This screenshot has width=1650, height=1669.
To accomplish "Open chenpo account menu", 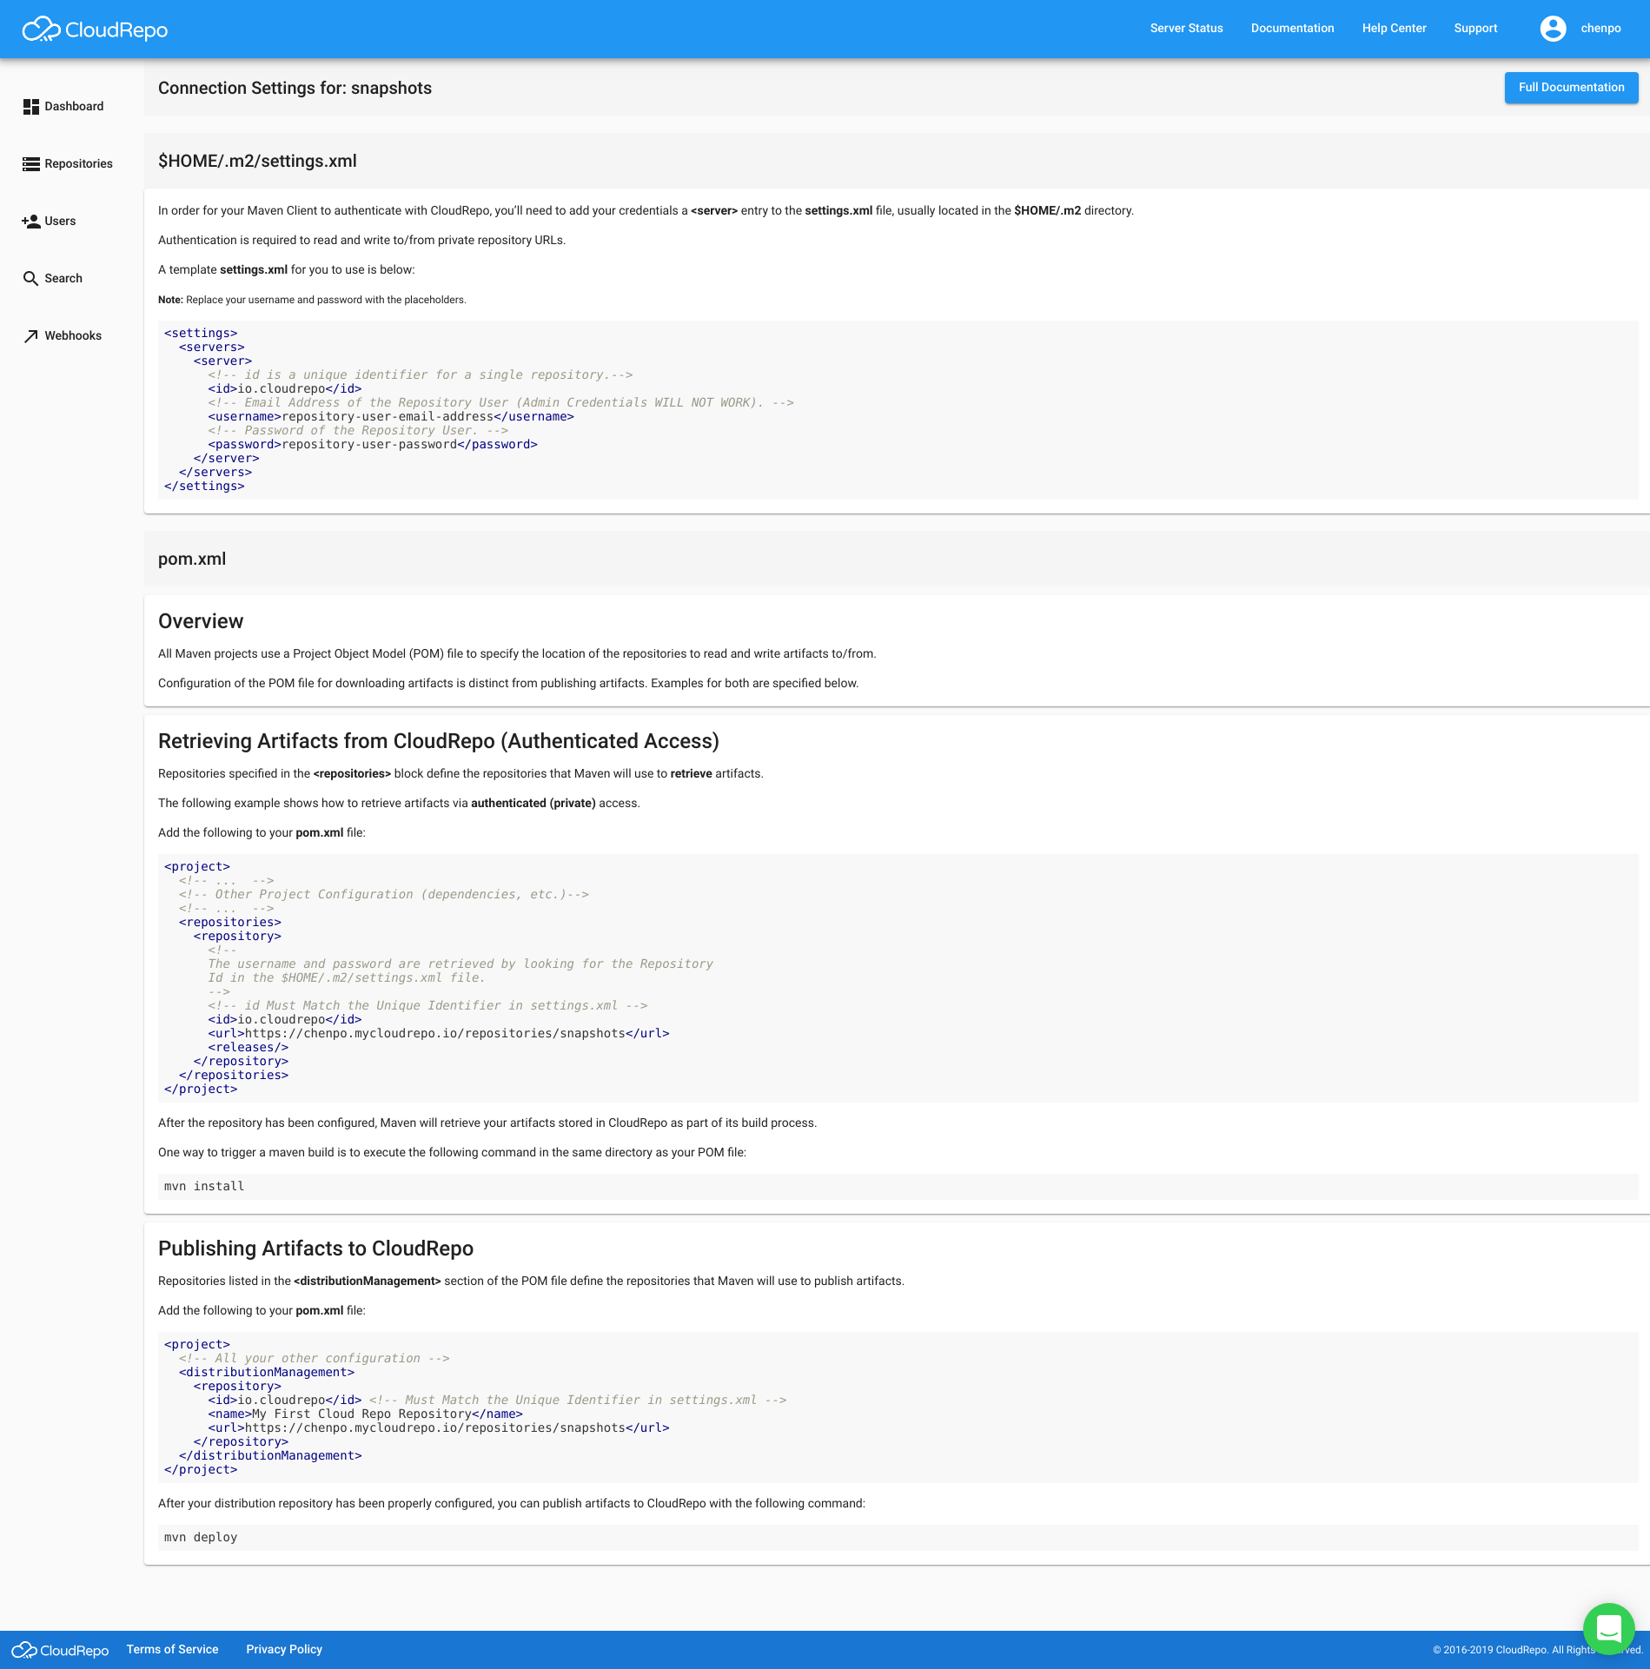I will tap(1600, 29).
